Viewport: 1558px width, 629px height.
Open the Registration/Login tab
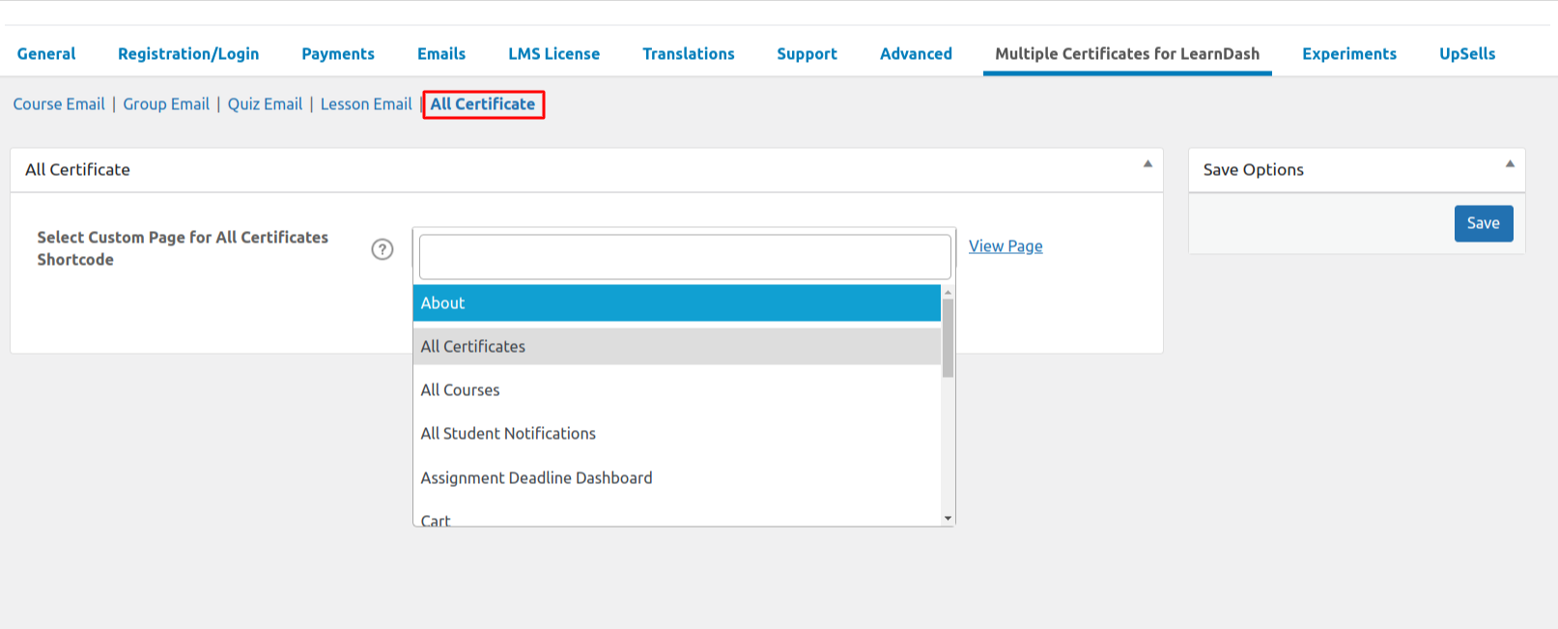tap(188, 54)
